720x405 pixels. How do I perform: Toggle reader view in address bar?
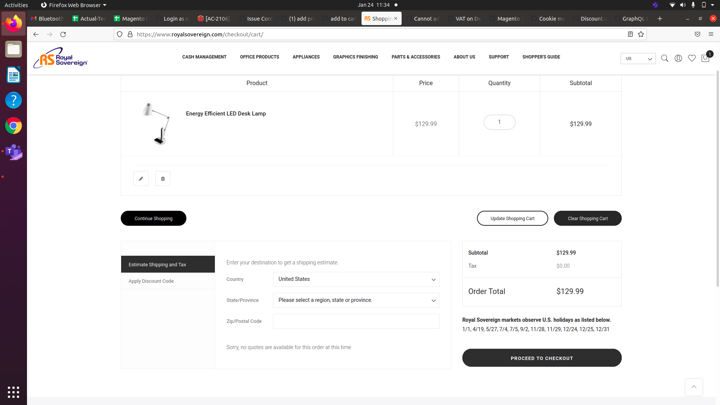pos(630,34)
